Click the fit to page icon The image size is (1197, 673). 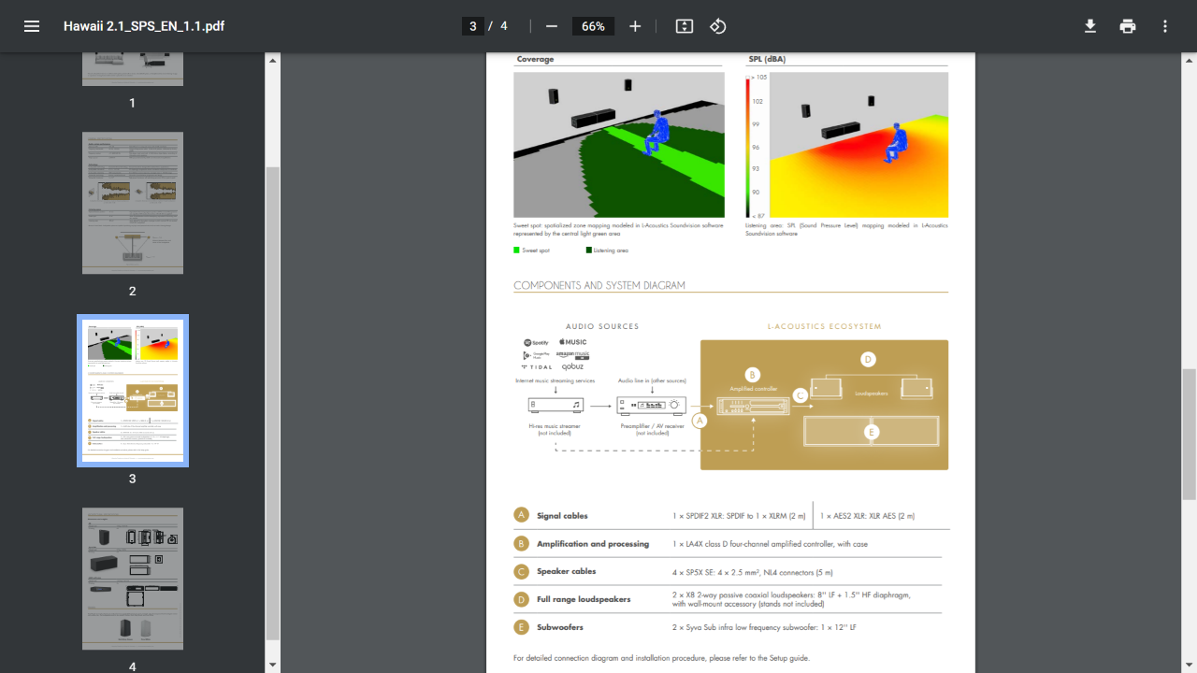tap(685, 26)
